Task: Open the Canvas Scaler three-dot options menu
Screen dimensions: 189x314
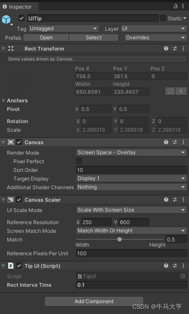Action: [183, 200]
